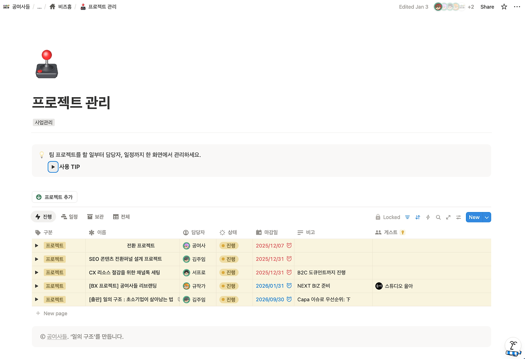The image size is (525, 359).
Task: Click the page title 프로젝트 관리
Action: 71,103
